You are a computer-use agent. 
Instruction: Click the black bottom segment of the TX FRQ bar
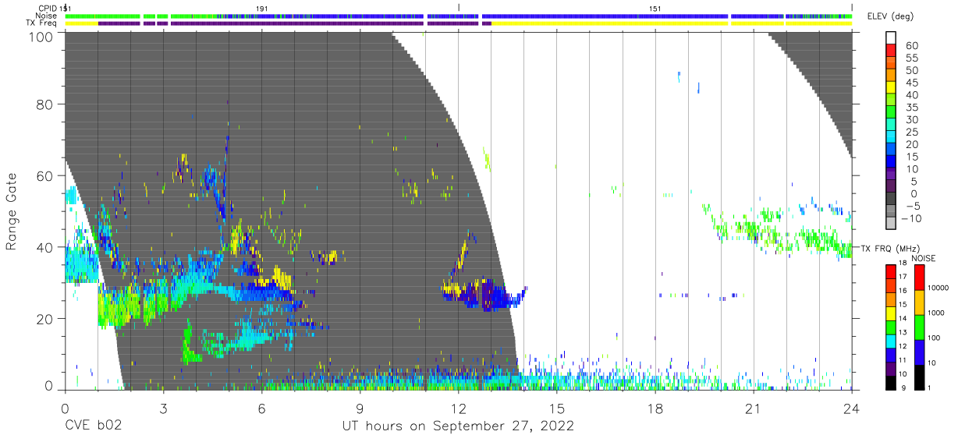[x=891, y=383]
